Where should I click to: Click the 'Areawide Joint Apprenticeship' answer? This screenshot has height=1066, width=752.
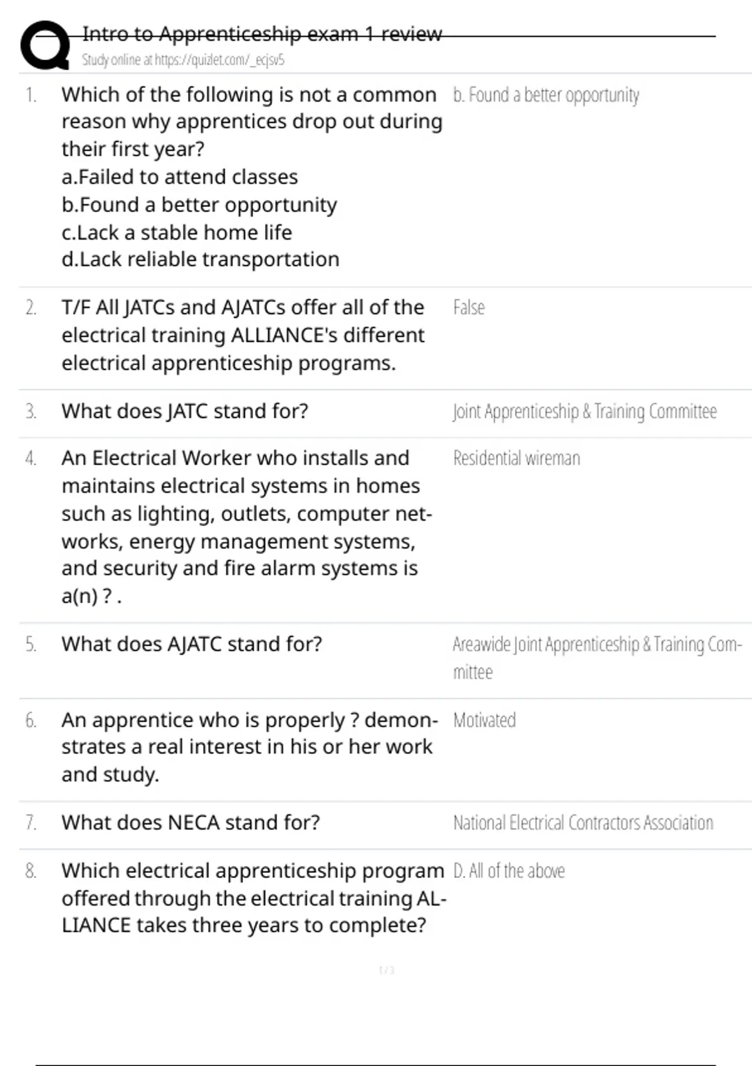click(597, 645)
